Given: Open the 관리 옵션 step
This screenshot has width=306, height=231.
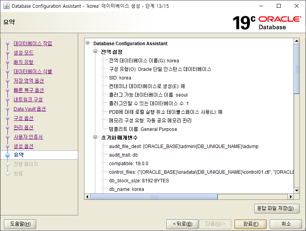Looking at the screenshot, I should (23, 127).
